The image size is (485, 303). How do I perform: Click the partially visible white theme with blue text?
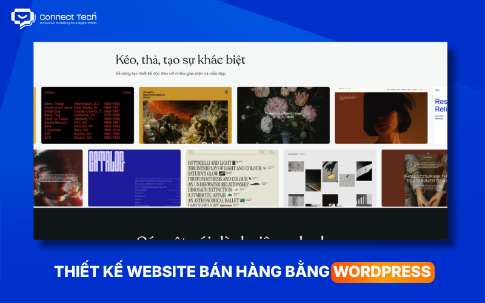click(x=440, y=115)
